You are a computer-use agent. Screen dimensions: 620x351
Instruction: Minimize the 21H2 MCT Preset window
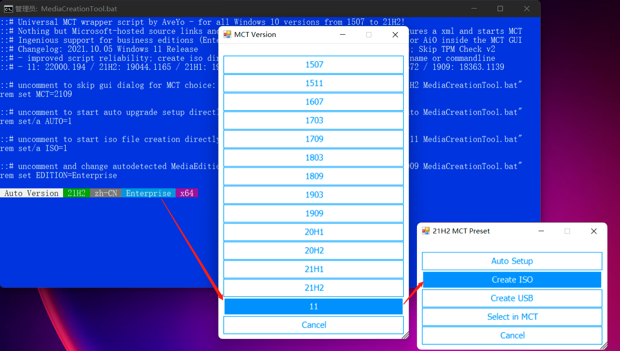[x=541, y=231]
